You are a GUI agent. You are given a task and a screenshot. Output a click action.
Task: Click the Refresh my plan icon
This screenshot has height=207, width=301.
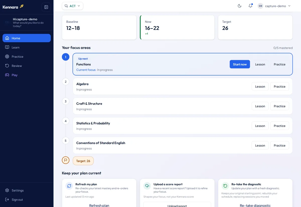pyautogui.click(x=69, y=186)
